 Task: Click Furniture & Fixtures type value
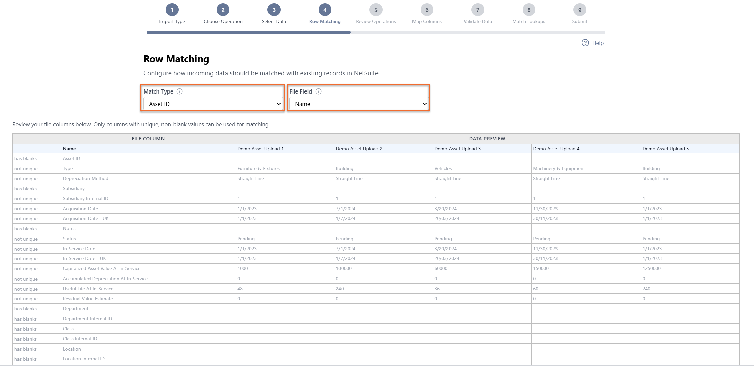(258, 169)
